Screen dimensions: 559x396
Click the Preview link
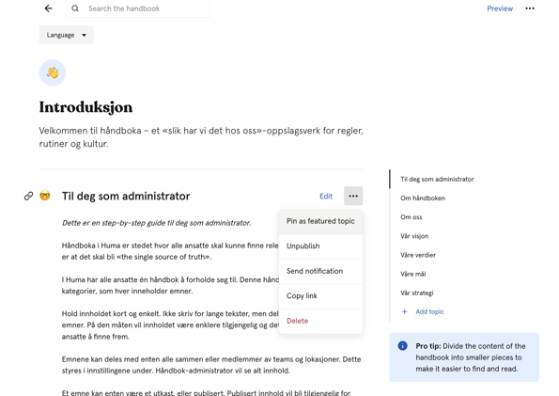[x=500, y=8]
